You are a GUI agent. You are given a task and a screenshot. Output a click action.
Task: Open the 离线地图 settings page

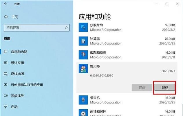pyautogui.click(x=17, y=74)
